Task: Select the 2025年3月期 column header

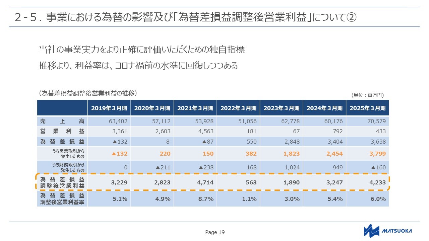Action: click(368, 108)
